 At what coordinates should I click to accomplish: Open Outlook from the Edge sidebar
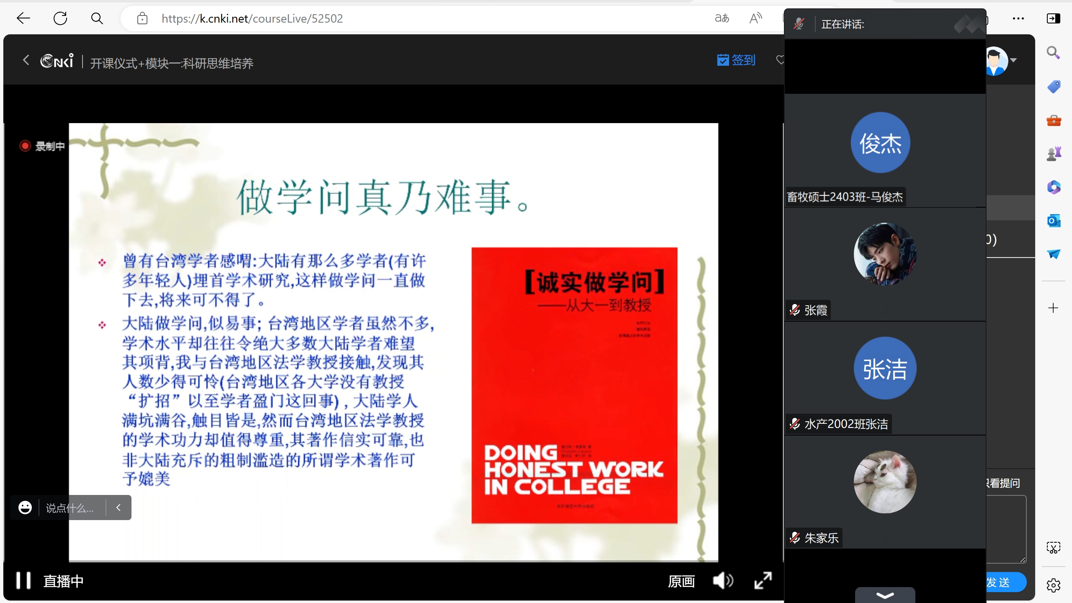tap(1054, 221)
